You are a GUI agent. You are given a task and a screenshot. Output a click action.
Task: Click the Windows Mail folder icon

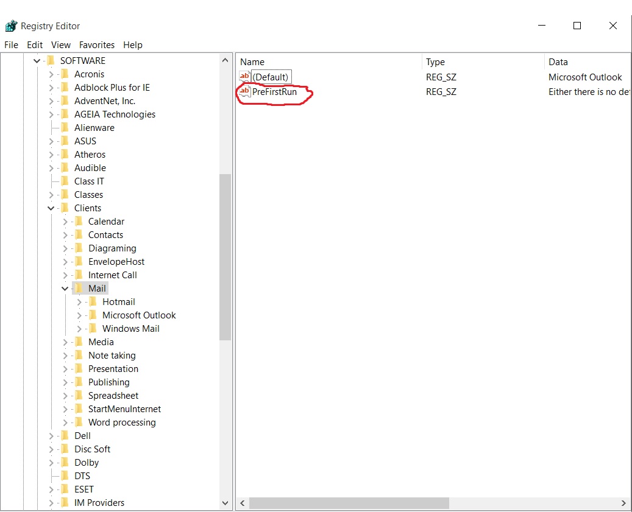click(x=93, y=329)
